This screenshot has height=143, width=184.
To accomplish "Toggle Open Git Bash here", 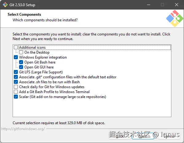I will pos(21,62).
